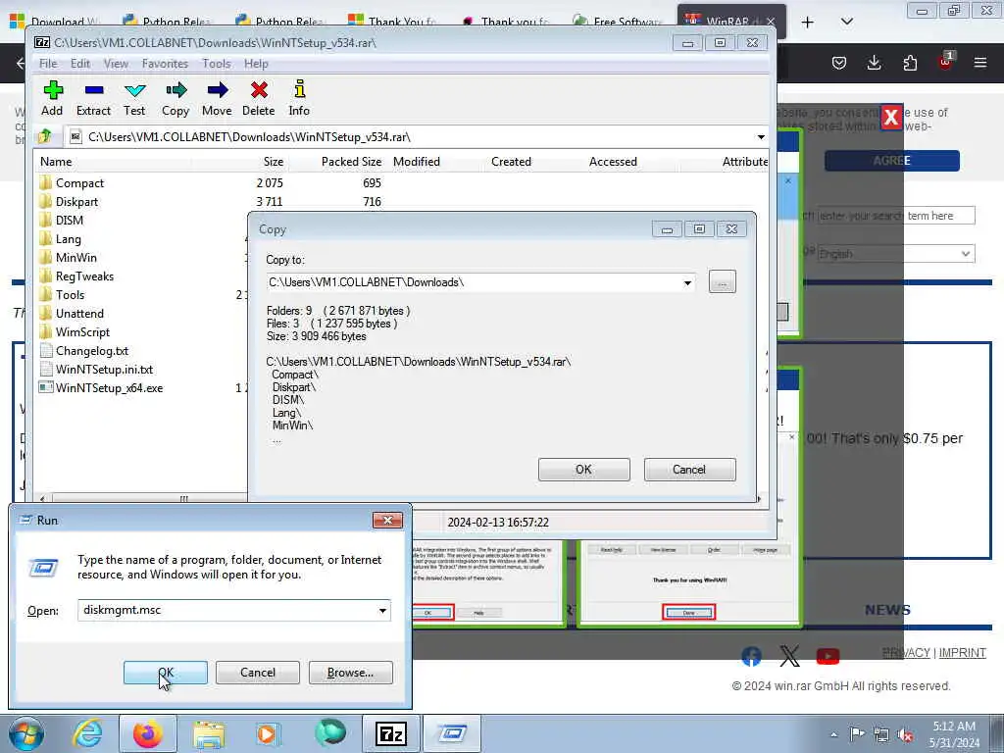Click the X social icon on the page
The image size is (1004, 753).
coord(789,656)
